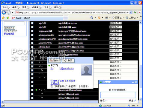Image resolution: width=143 pixels, height=108 pixels.
Task: Tick checkbox for wjc178 126.com contact
Action: coord(32,27)
